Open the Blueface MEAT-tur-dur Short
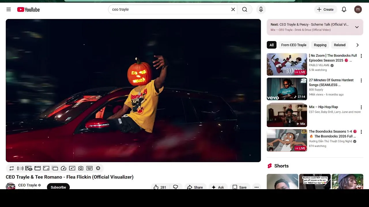Viewport: 369px width, 207px height. pyautogui.click(x=315, y=181)
